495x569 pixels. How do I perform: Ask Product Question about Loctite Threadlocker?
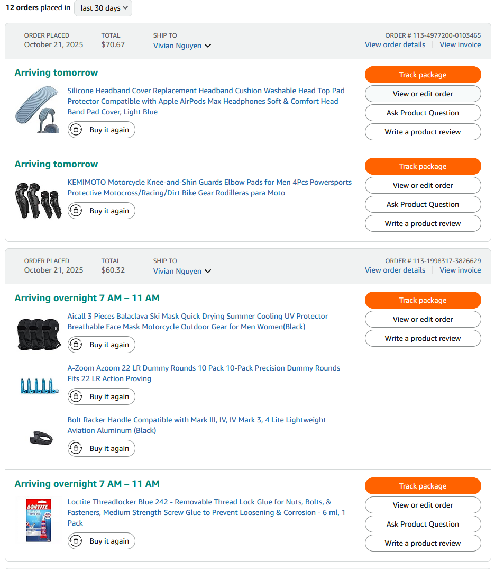click(x=423, y=524)
